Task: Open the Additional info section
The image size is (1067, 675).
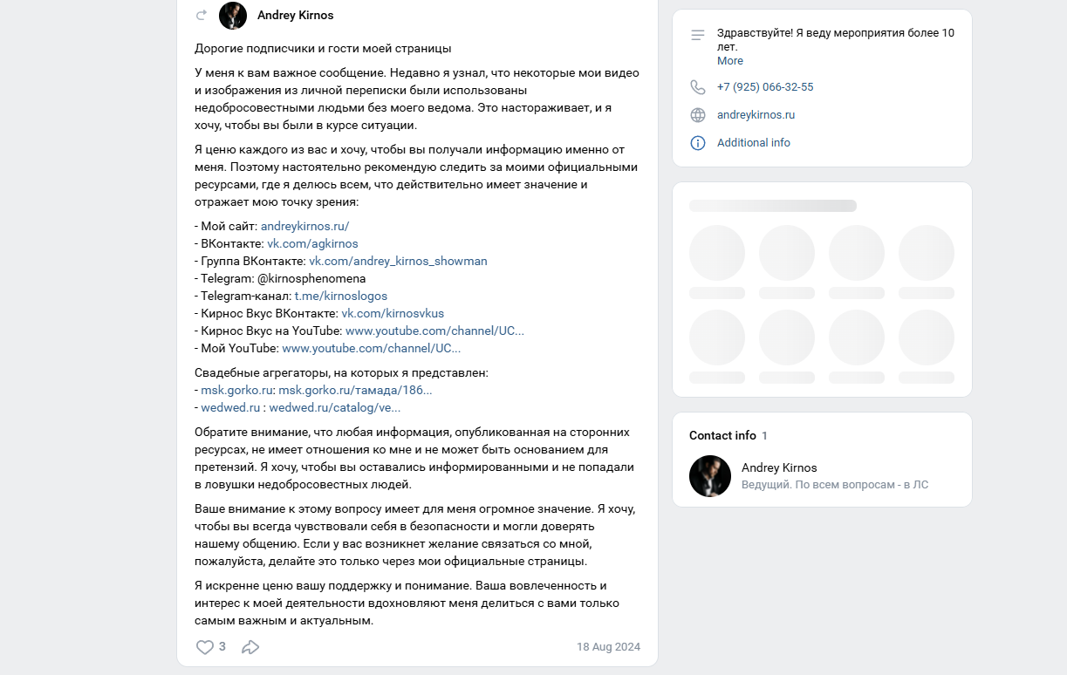Action: click(x=754, y=142)
